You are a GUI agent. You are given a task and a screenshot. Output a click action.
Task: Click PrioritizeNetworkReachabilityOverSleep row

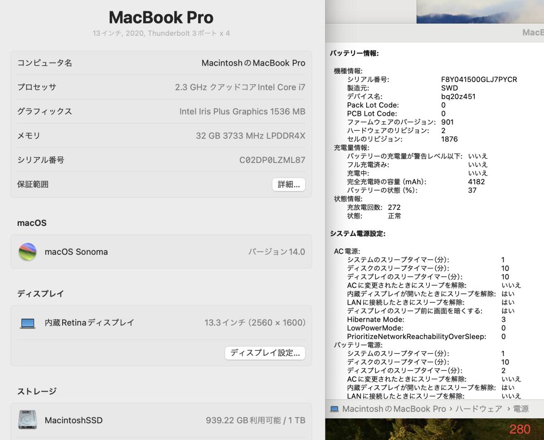(427, 336)
